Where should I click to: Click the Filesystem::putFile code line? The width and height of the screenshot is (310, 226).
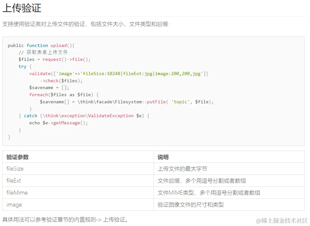tap(127, 102)
